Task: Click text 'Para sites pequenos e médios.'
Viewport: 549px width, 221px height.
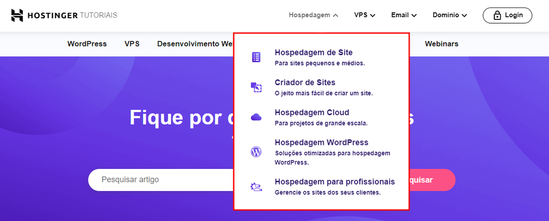Action: [x=320, y=64]
